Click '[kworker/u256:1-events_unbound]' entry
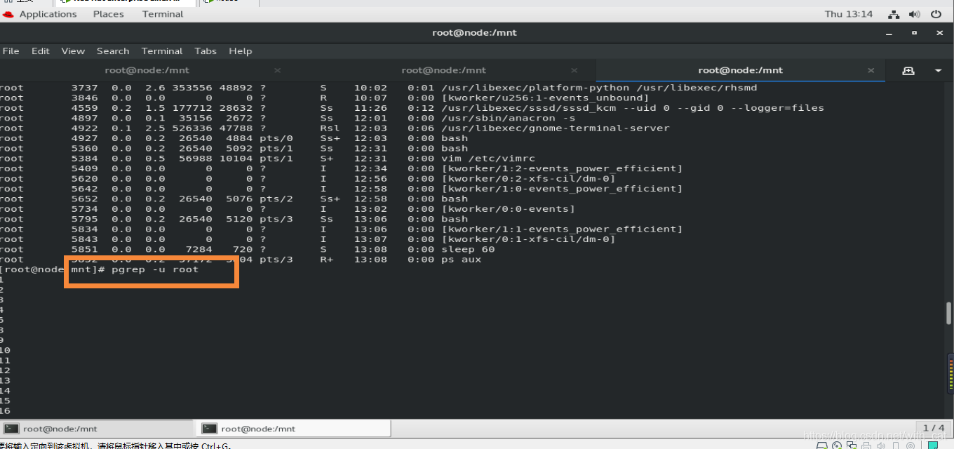 click(545, 98)
